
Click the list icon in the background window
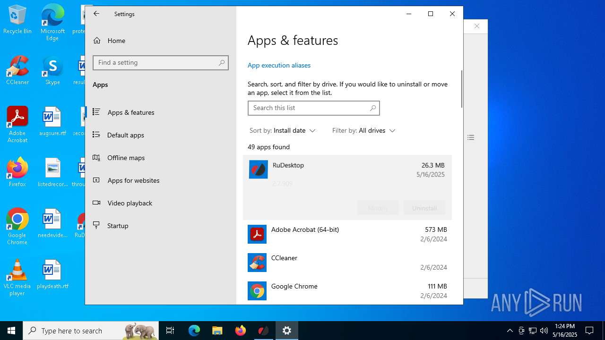pyautogui.click(x=471, y=137)
